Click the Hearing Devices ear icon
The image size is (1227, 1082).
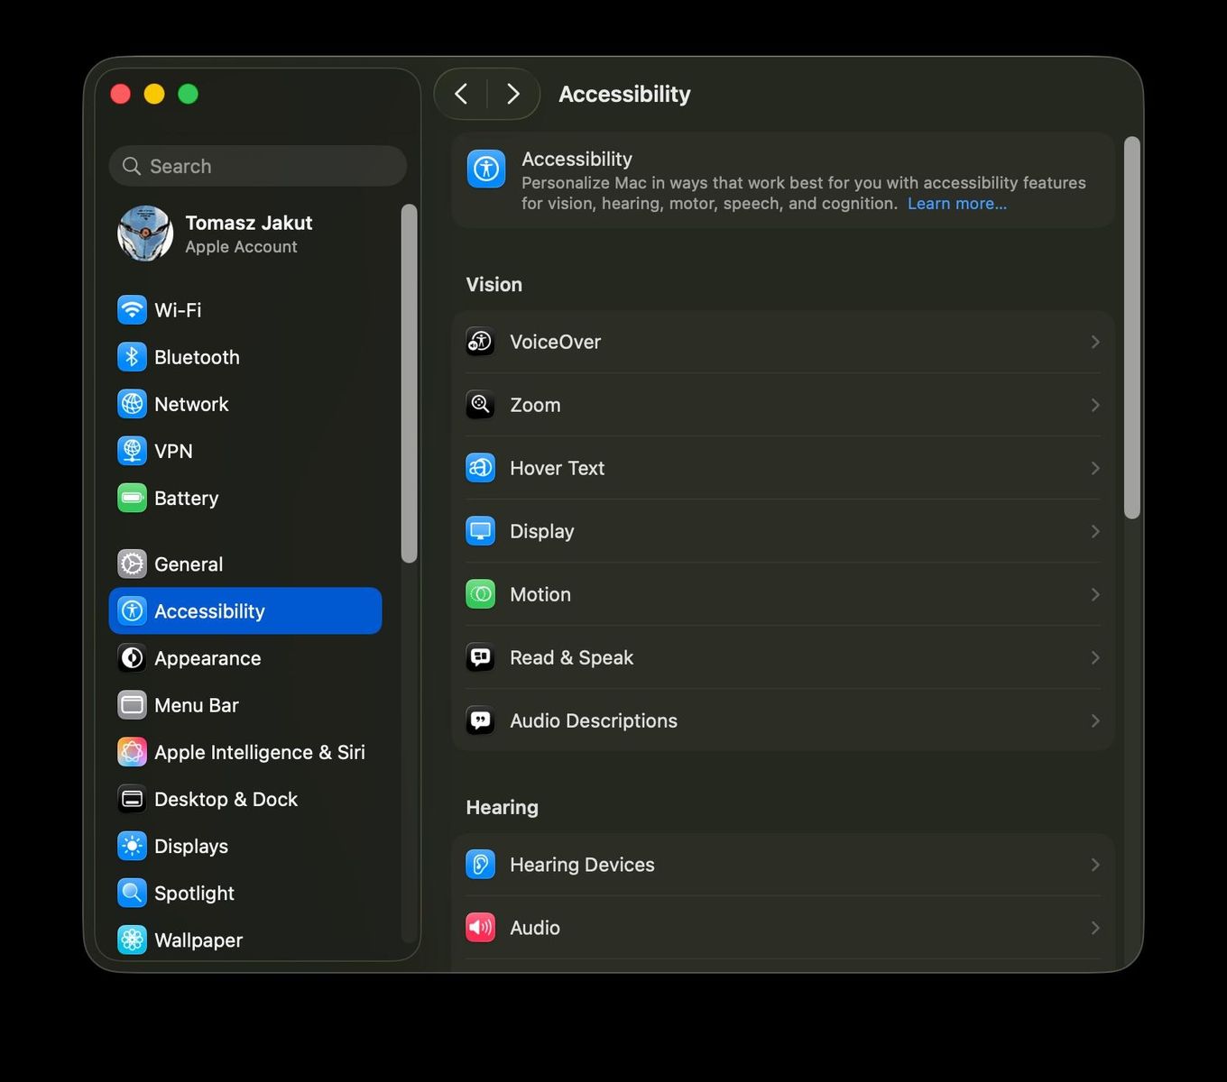[x=480, y=864]
